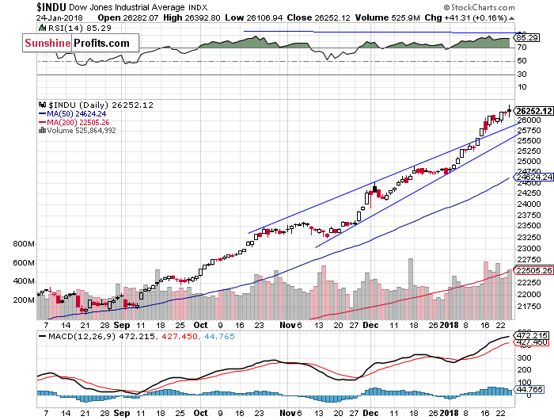Click the Dec label on the price date axis
This screenshot has width=554, height=420.
pos(371,325)
